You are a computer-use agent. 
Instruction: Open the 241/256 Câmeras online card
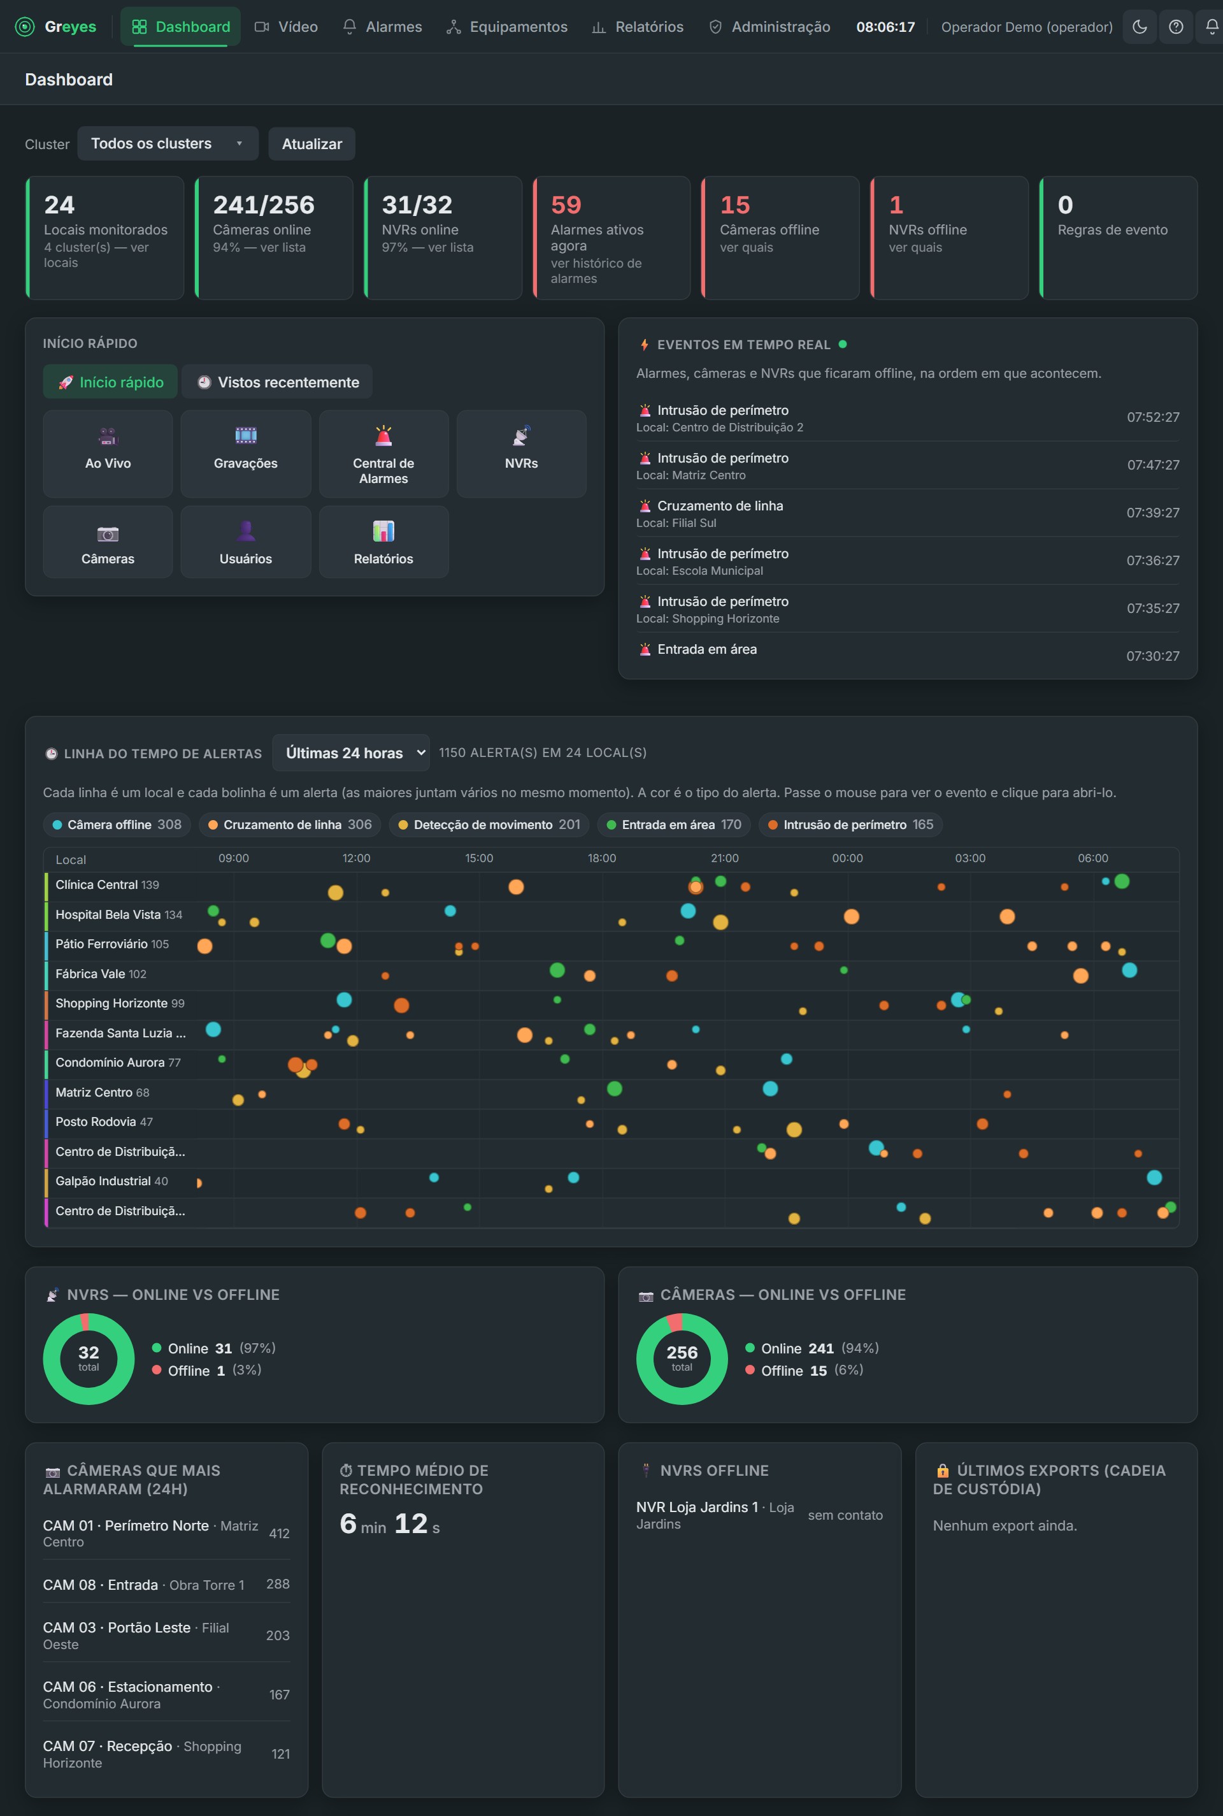[x=274, y=238]
